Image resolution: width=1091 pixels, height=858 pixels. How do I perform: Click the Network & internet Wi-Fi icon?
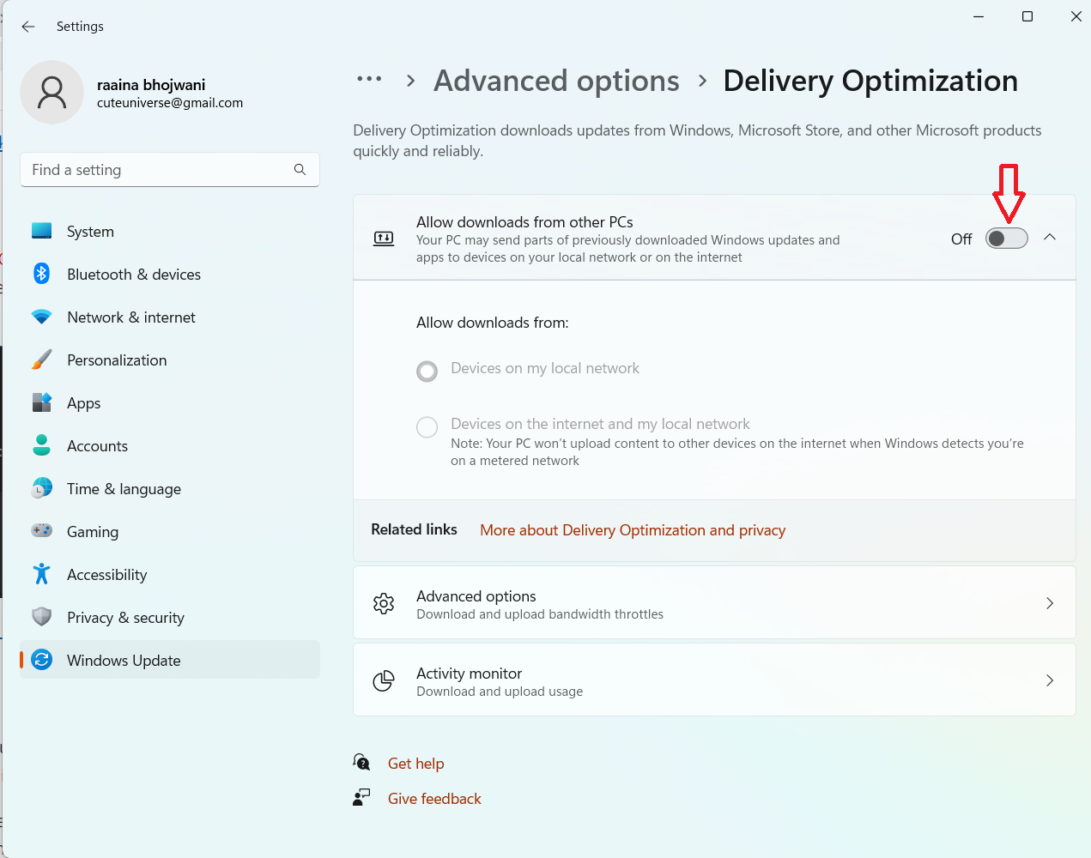point(41,317)
